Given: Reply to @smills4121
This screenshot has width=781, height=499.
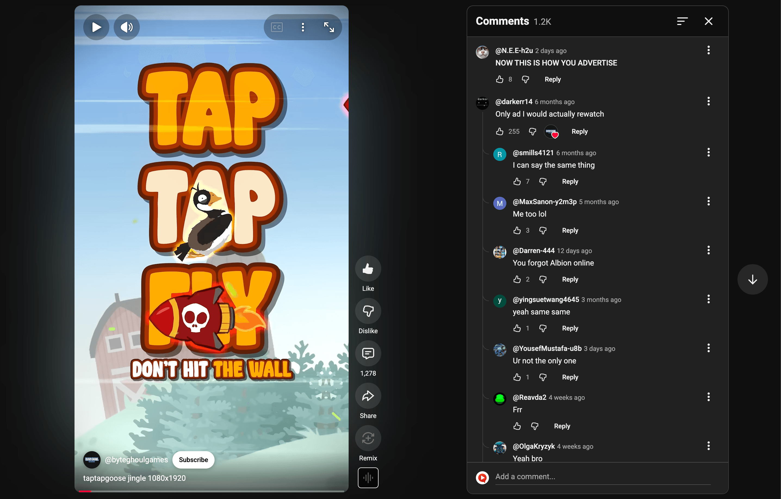Looking at the screenshot, I should point(570,181).
